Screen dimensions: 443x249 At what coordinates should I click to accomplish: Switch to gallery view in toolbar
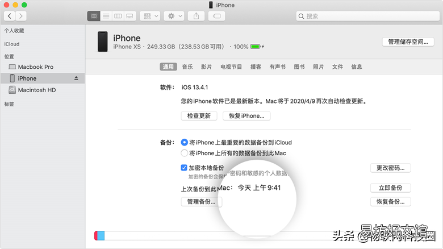point(129,16)
